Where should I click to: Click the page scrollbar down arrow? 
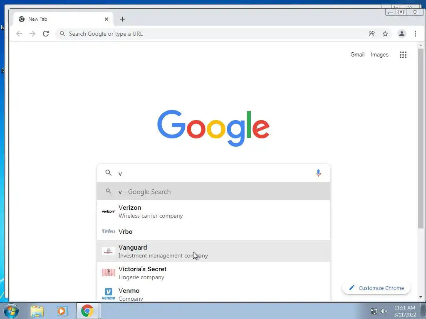tap(421, 297)
